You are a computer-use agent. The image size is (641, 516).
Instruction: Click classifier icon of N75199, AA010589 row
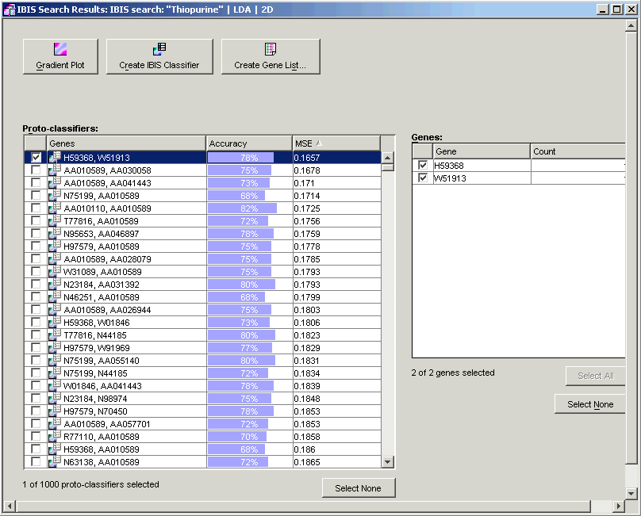[55, 195]
